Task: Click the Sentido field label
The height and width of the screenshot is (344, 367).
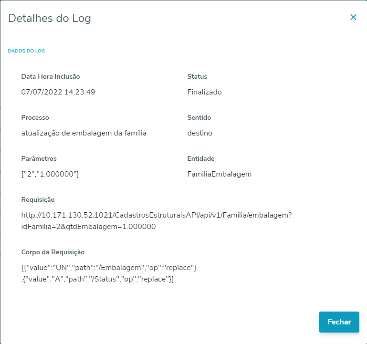Action: click(199, 117)
